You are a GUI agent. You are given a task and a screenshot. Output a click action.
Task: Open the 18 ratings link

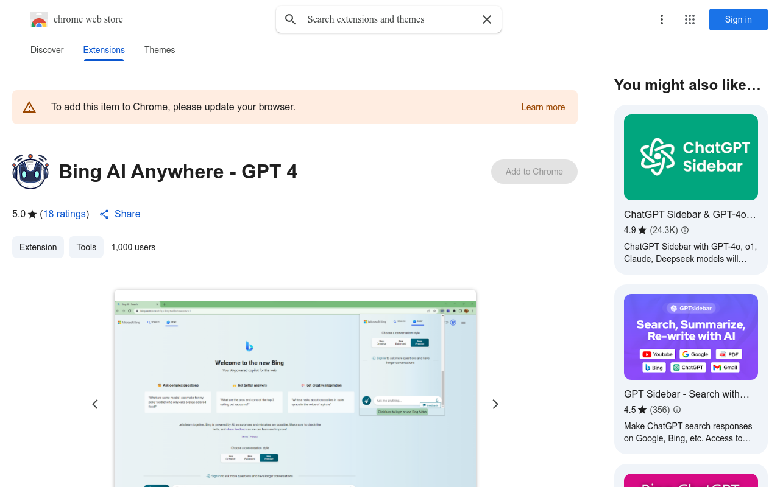pos(64,214)
